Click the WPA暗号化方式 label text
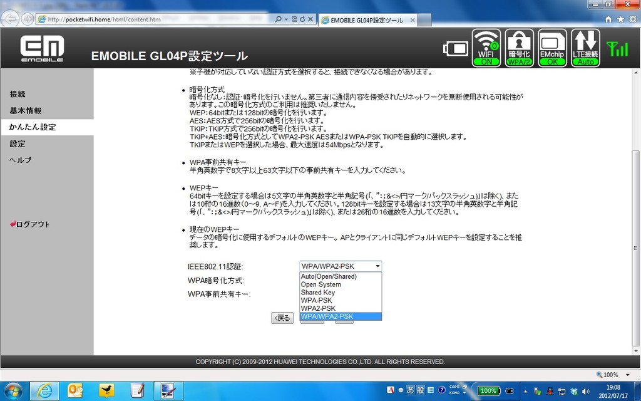The image size is (641, 401). (216, 281)
